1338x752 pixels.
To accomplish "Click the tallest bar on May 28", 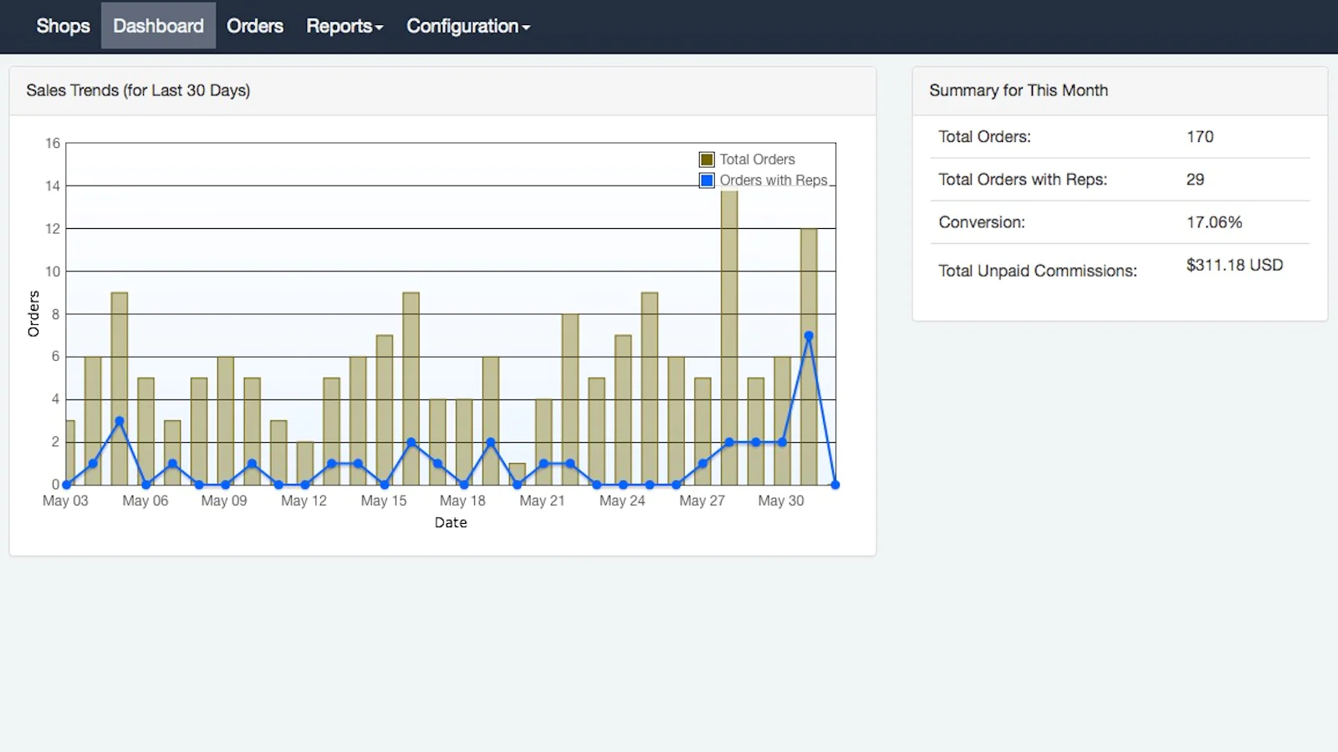I will pos(729,334).
